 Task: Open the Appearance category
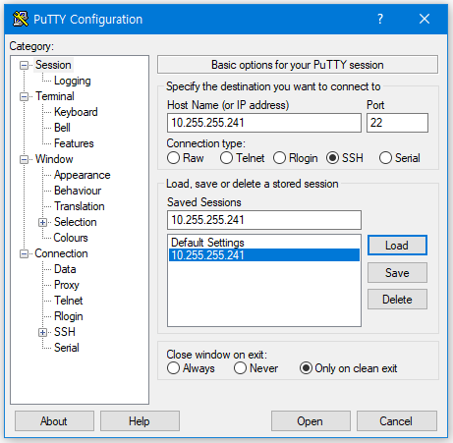click(x=82, y=175)
